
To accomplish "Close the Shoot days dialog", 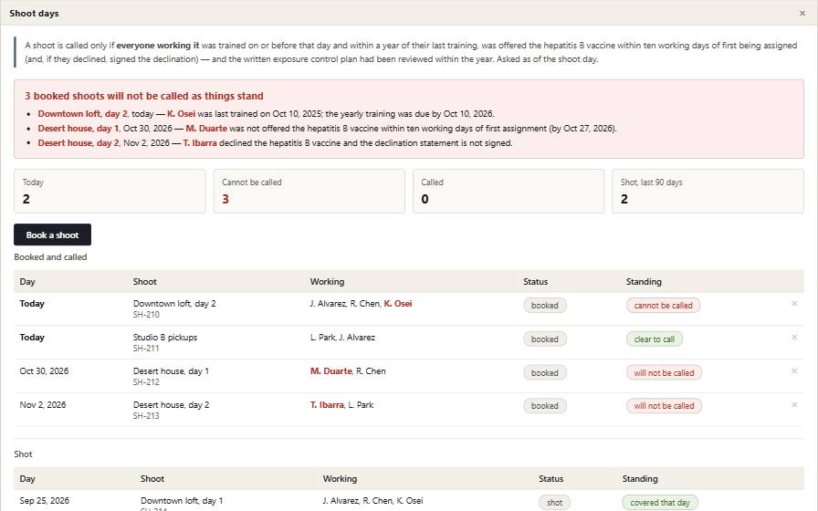I will [x=802, y=13].
